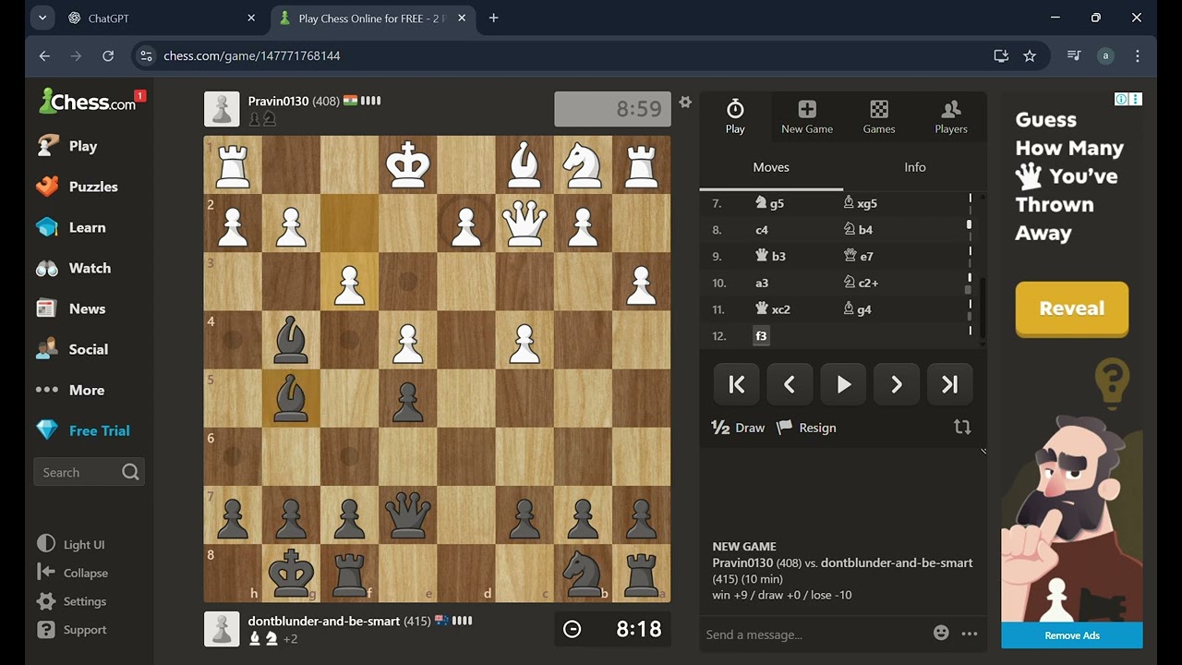Select move 9 Qb3 in list
The width and height of the screenshot is (1182, 665).
pyautogui.click(x=770, y=256)
